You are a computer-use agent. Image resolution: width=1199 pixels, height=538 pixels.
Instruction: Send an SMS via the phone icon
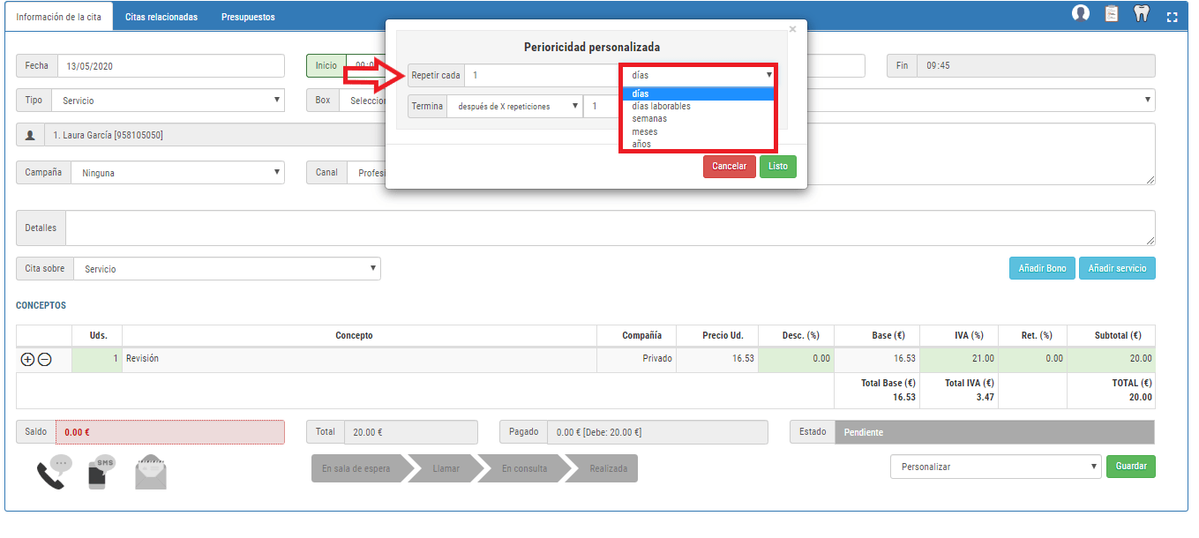[102, 472]
